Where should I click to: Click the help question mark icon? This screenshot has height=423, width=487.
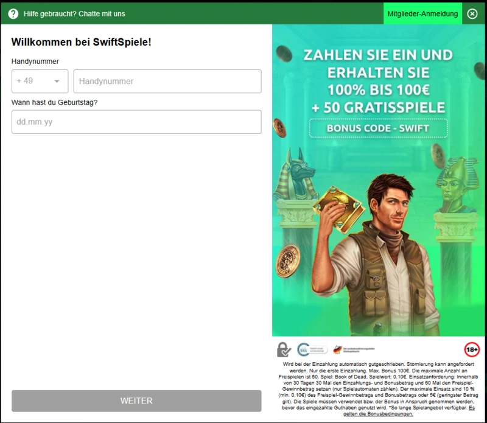pos(13,13)
